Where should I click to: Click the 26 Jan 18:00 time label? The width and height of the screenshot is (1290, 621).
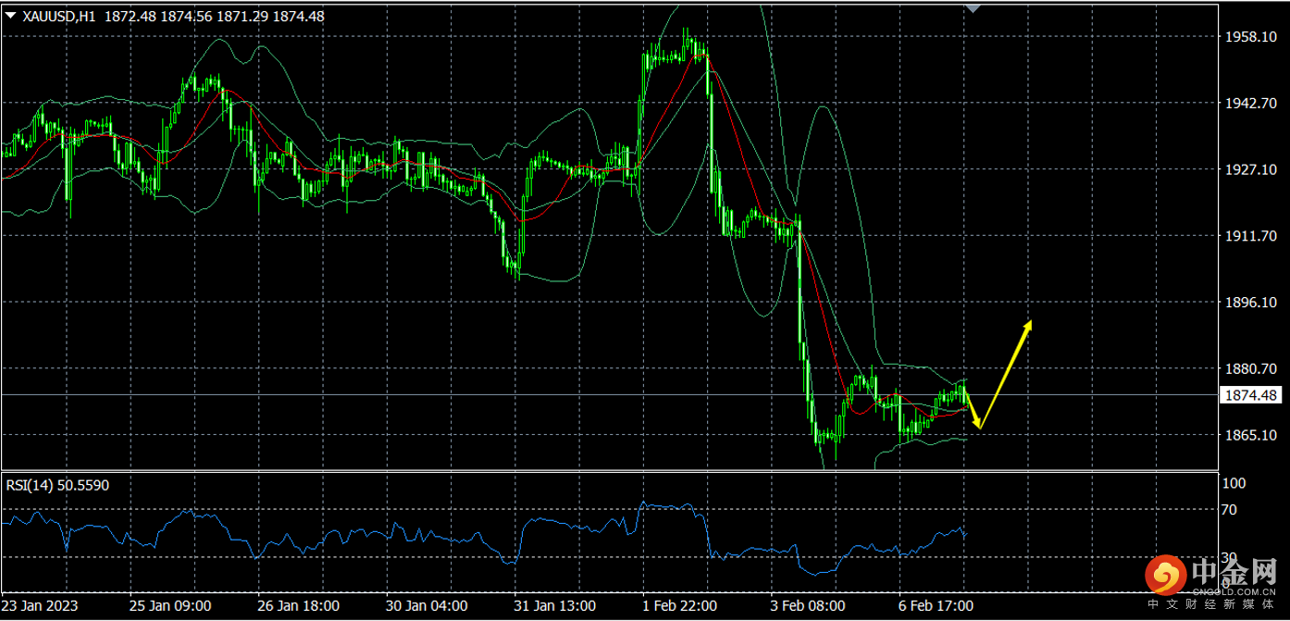coord(298,606)
